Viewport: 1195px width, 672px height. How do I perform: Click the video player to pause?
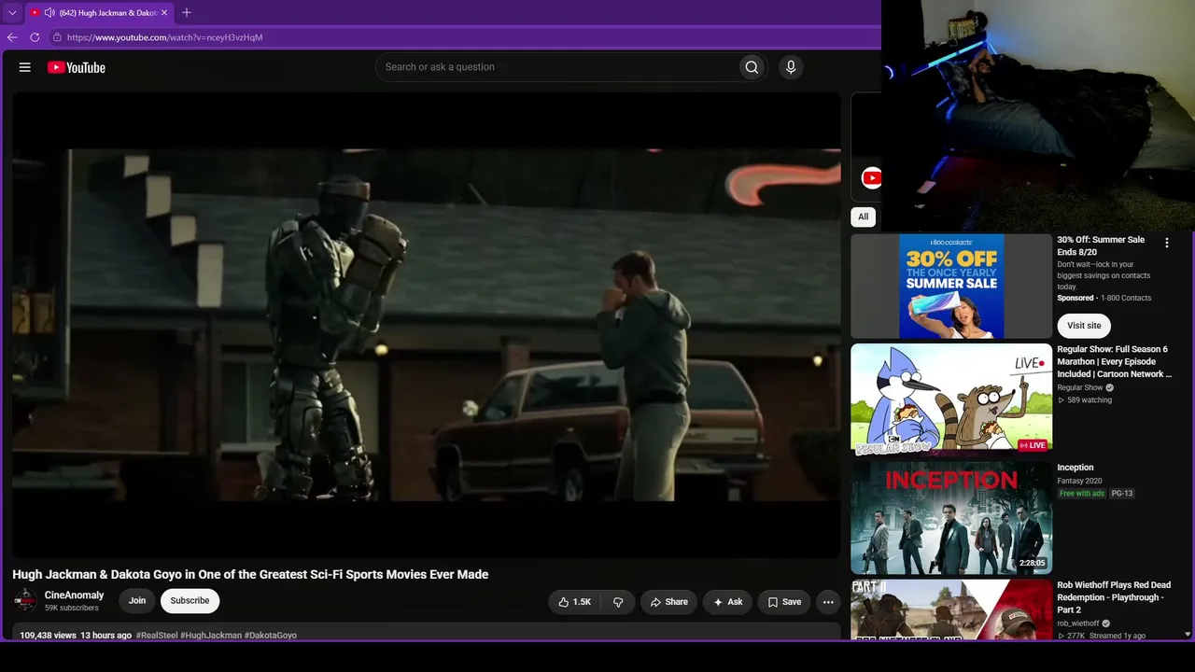tap(427, 325)
